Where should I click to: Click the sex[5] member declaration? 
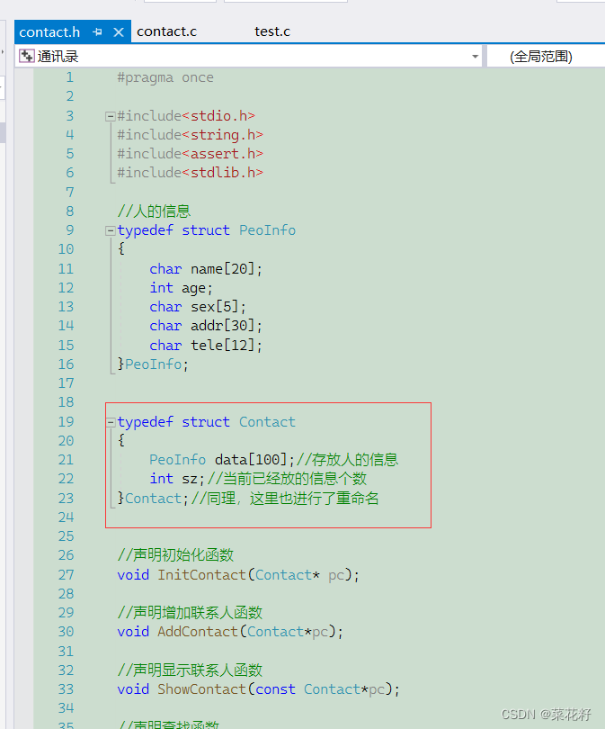point(198,307)
